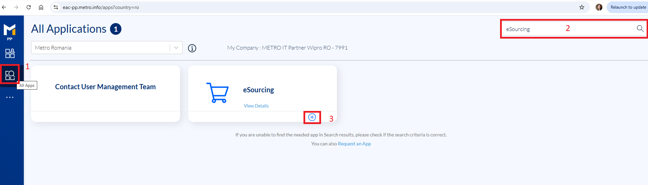Add eSourcing app with plus icon

click(312, 117)
